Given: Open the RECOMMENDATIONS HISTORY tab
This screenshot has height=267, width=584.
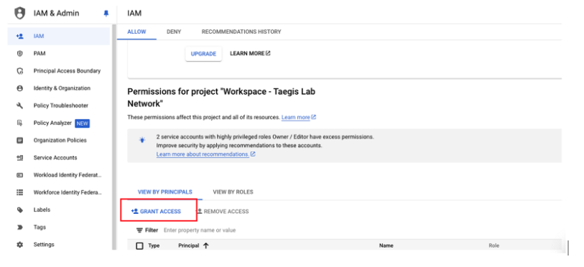Looking at the screenshot, I should (241, 32).
